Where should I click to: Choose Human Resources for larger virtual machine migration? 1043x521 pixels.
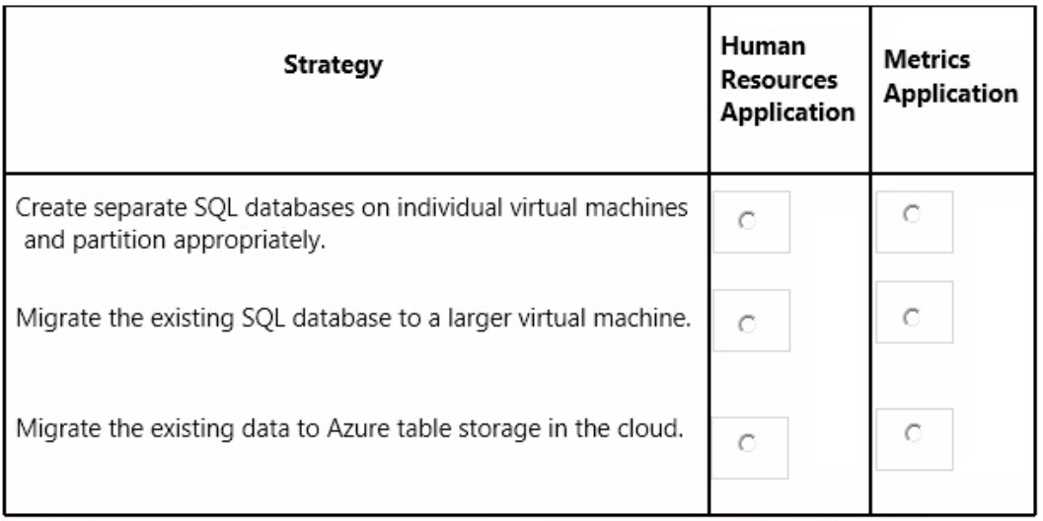point(747,324)
